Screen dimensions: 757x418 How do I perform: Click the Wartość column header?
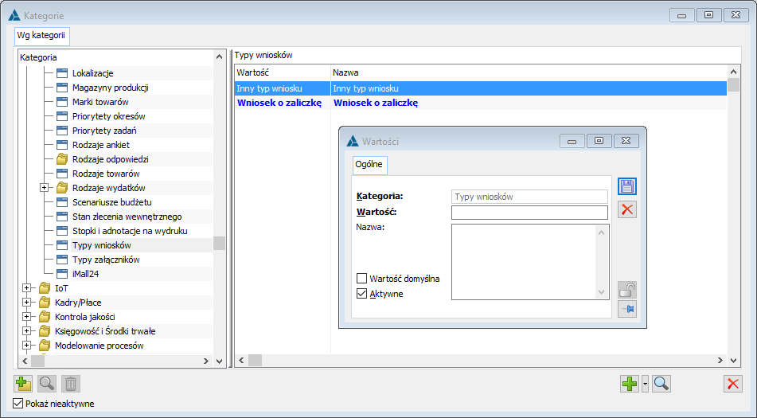(283, 72)
